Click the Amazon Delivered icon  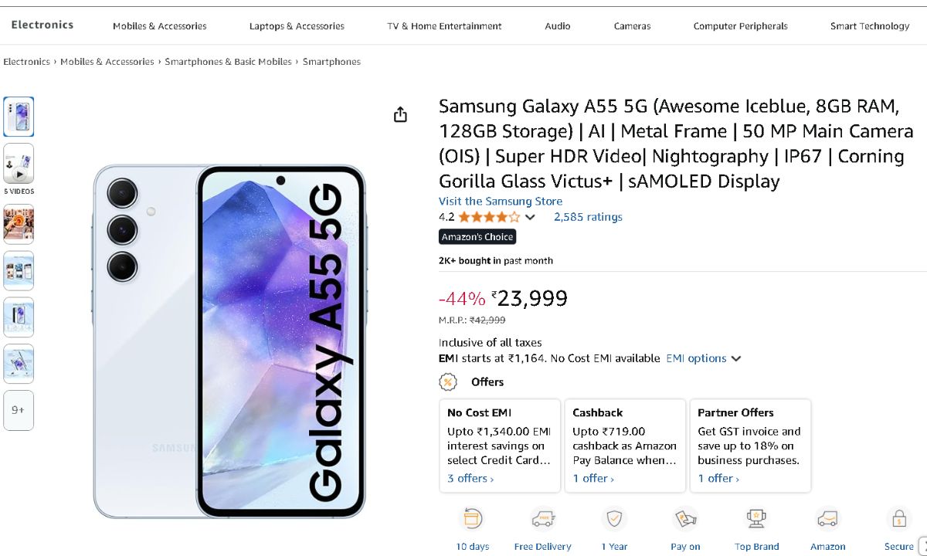point(827,518)
